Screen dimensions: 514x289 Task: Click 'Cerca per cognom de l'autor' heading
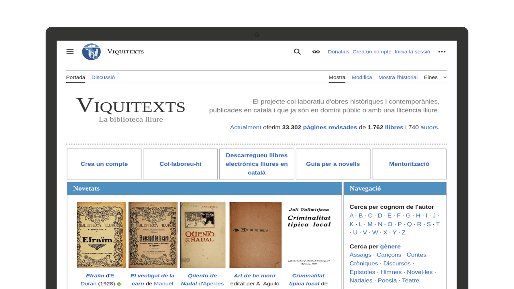point(392,207)
